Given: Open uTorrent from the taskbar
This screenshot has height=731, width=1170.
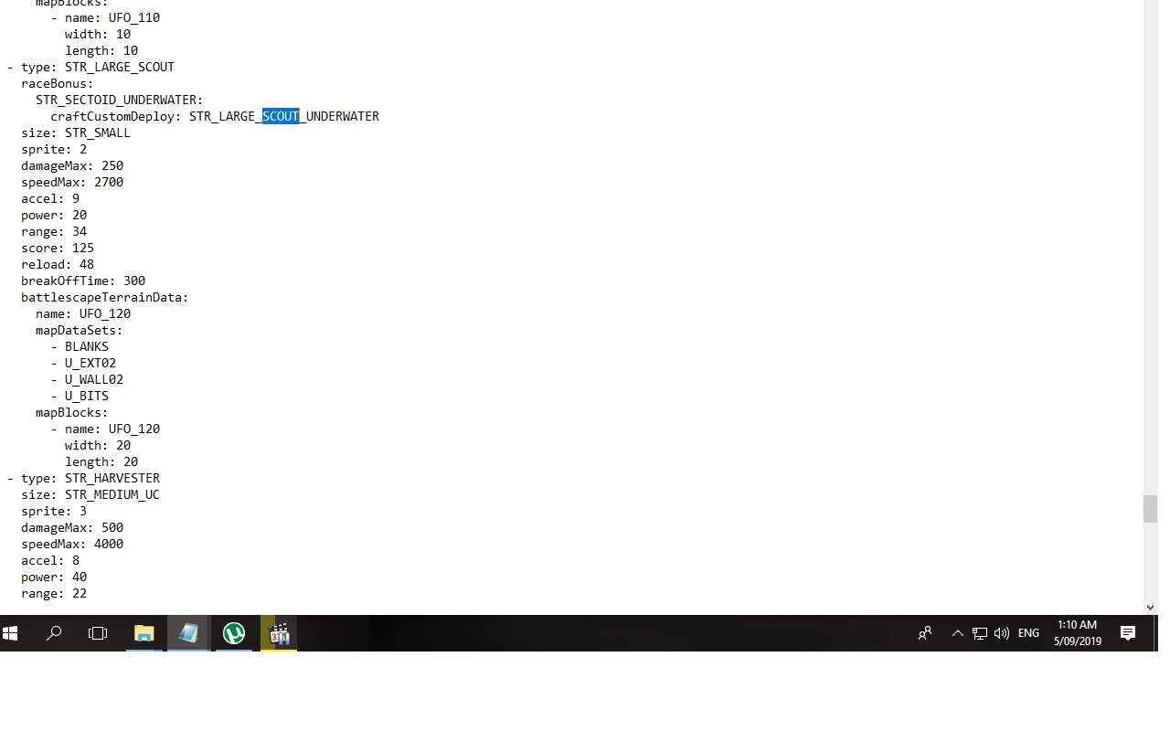Looking at the screenshot, I should (x=234, y=632).
